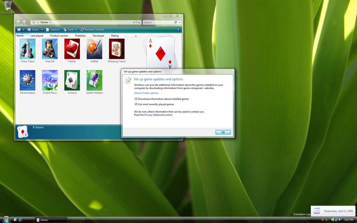Read the Privacy Statement online link
The height and width of the screenshot is (223, 357).
coord(153,115)
